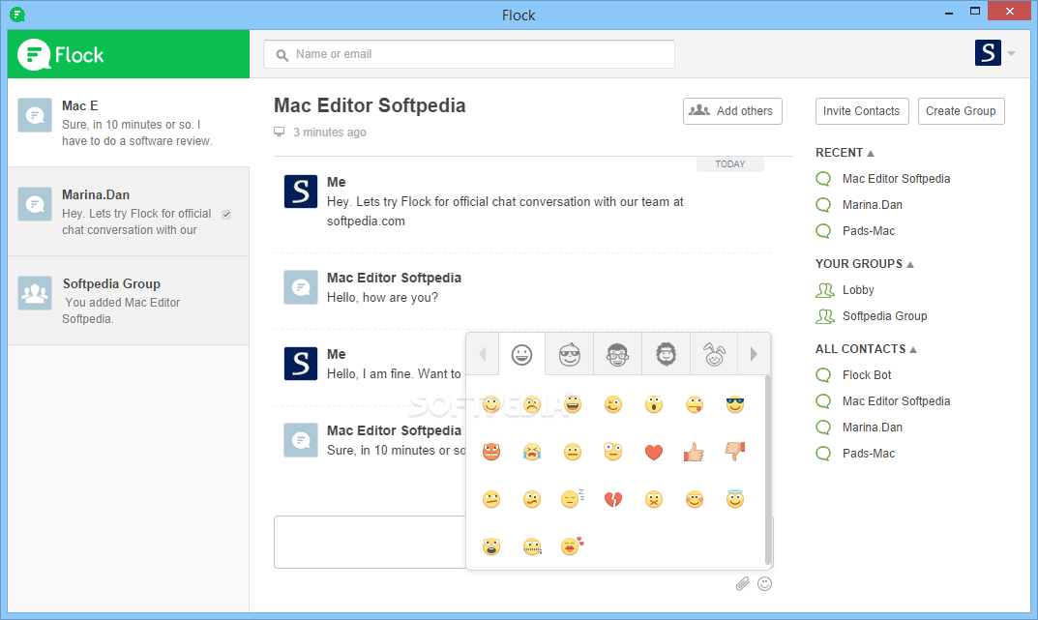Image resolution: width=1038 pixels, height=620 pixels.
Task: Insert the tongue-out emoji
Action: [694, 404]
